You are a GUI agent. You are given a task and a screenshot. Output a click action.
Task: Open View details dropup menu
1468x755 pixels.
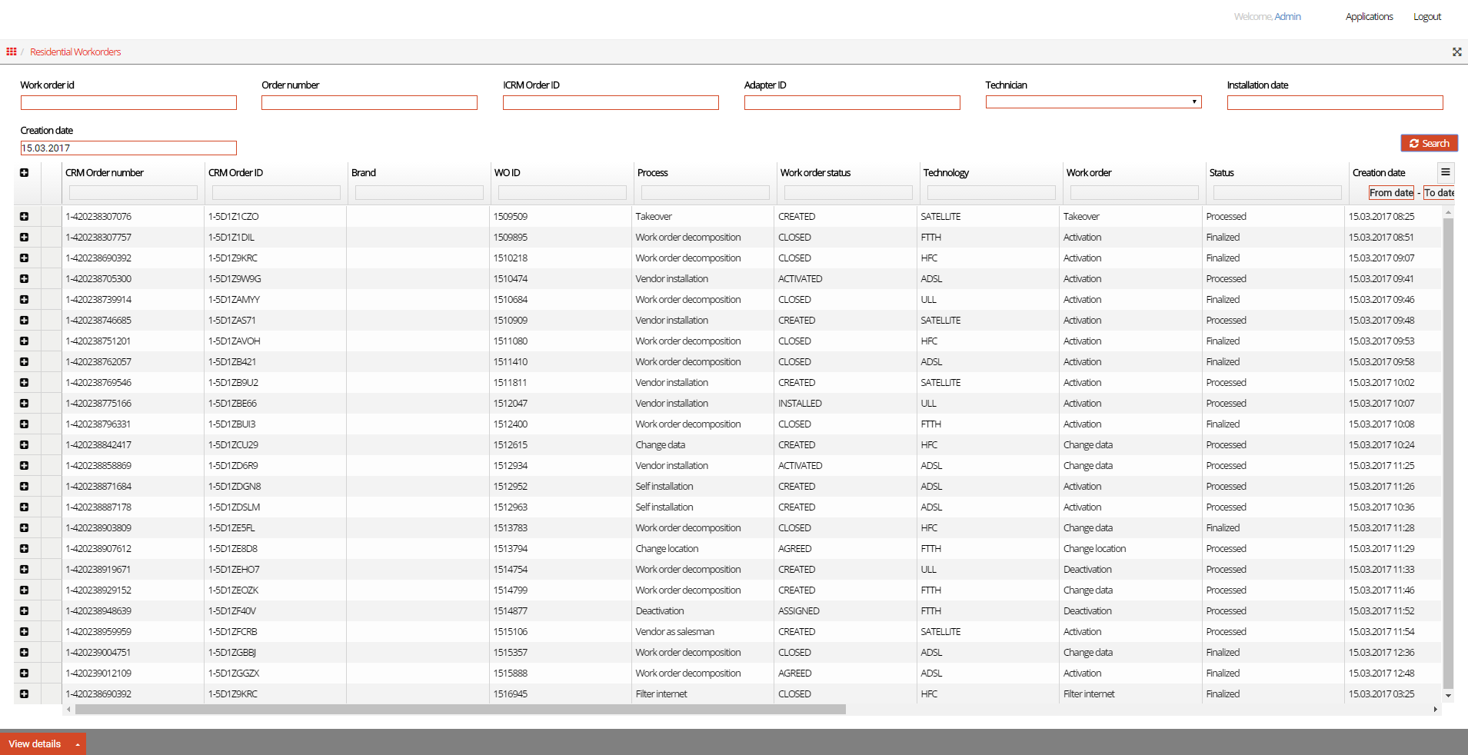(x=43, y=743)
